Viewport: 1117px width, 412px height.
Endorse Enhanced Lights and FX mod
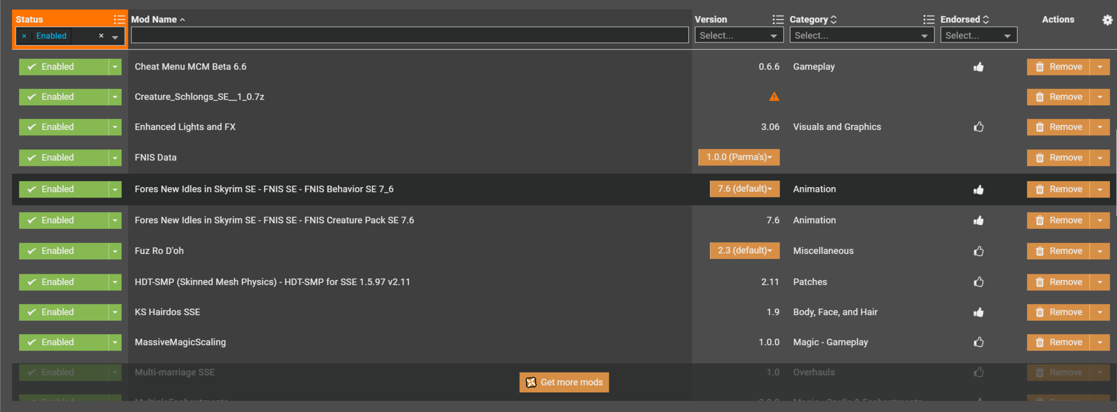(x=979, y=127)
